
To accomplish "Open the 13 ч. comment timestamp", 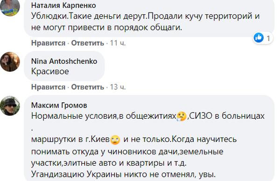I will tap(118, 87).
